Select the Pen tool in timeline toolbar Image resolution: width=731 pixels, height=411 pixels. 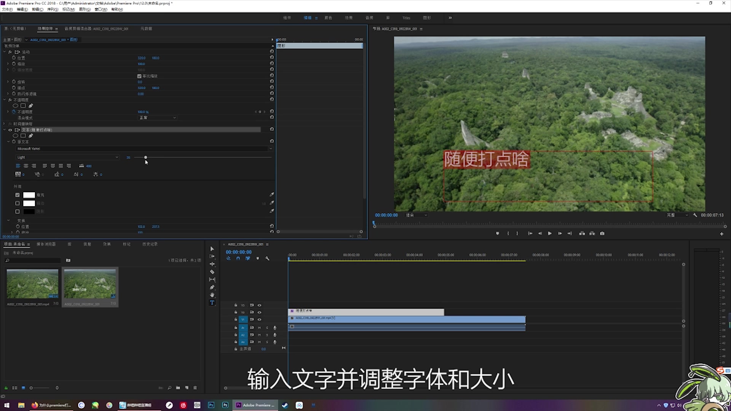(x=212, y=287)
